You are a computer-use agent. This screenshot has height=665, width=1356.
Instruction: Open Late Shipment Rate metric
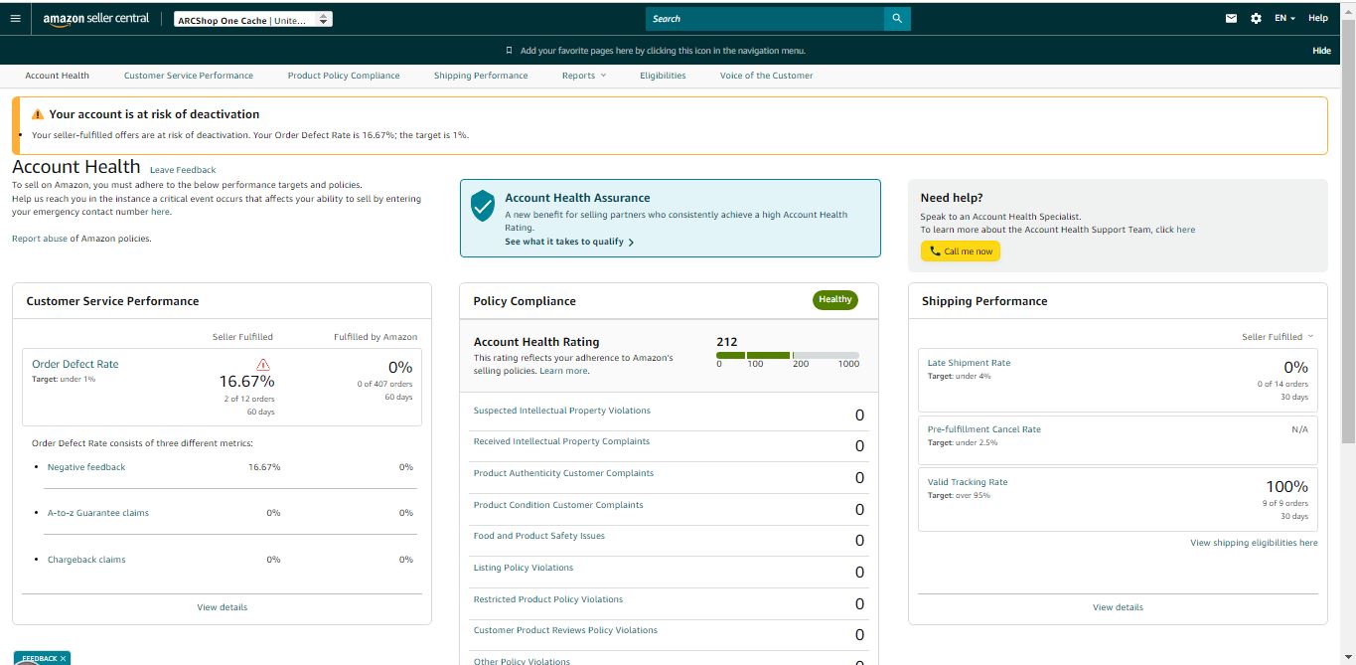(x=969, y=363)
